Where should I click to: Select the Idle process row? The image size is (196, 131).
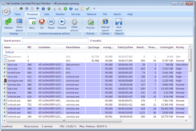tap(95, 56)
